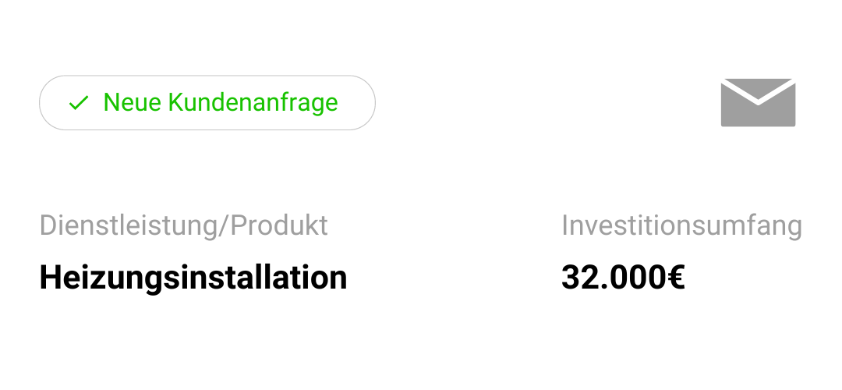Image resolution: width=842 pixels, height=390 pixels.
Task: Click the Investitionsumfang label
Action: (x=681, y=225)
